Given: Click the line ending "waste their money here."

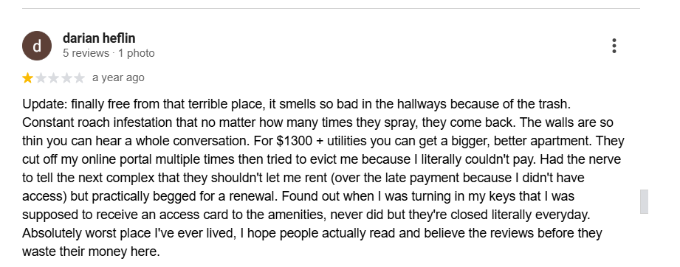Looking at the screenshot, I should click(x=91, y=252).
